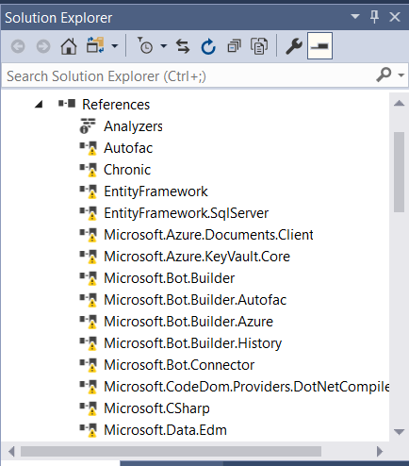409x466 pixels.
Task: Select the Microsoft.CSharp reference
Action: 156,408
